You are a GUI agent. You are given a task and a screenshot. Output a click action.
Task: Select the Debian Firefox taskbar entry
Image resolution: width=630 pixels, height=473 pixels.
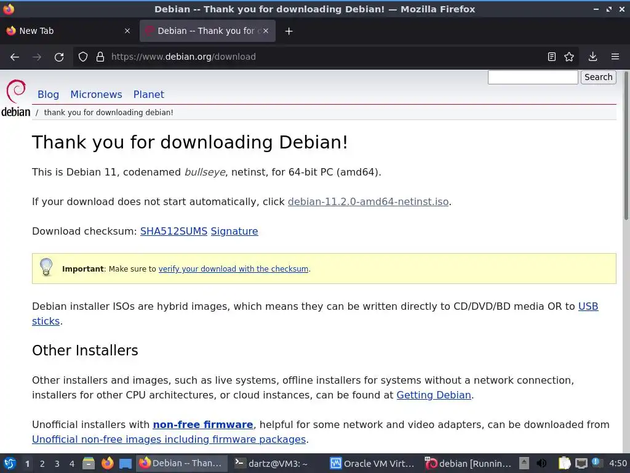click(181, 463)
